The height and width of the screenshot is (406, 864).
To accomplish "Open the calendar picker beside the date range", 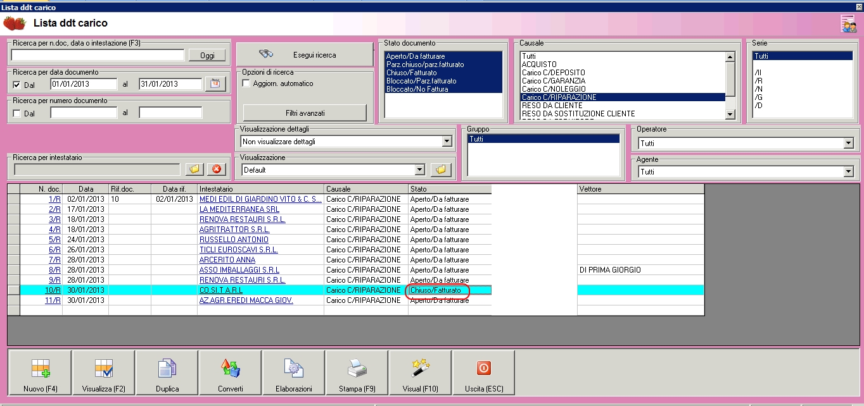I will [215, 83].
